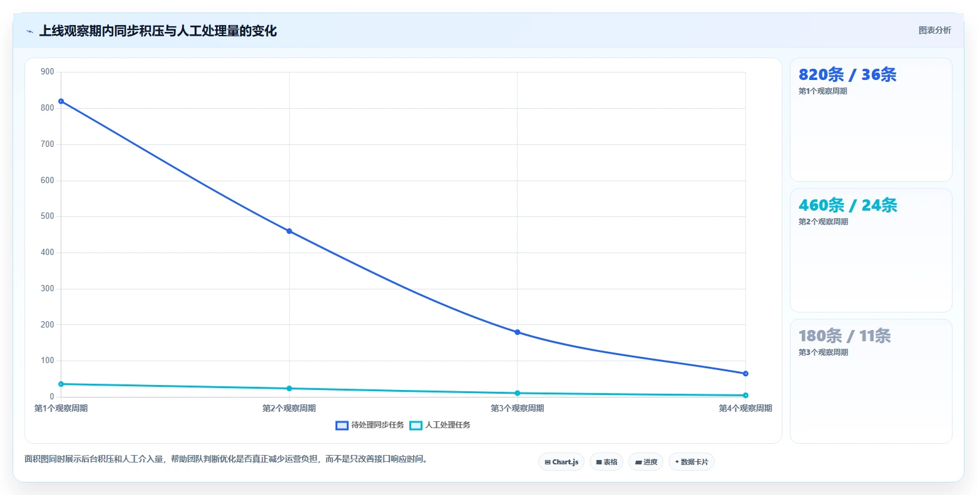Click the y-axis value 800

click(48, 108)
